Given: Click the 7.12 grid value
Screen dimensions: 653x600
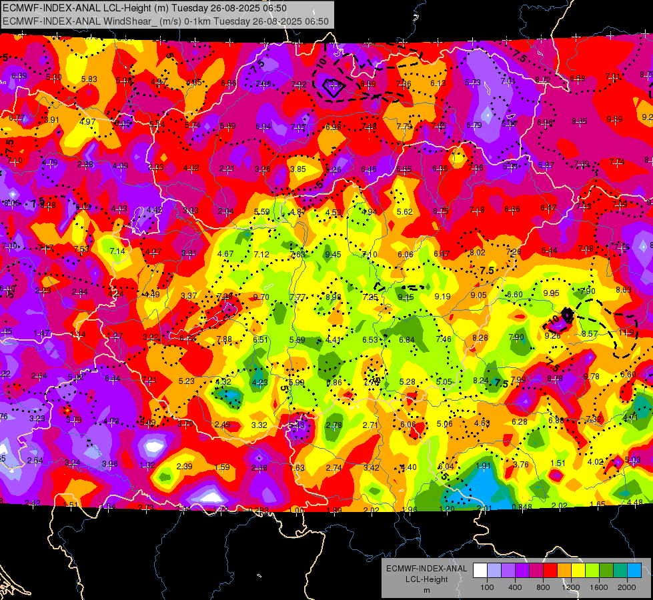Looking at the screenshot, I should [x=261, y=254].
